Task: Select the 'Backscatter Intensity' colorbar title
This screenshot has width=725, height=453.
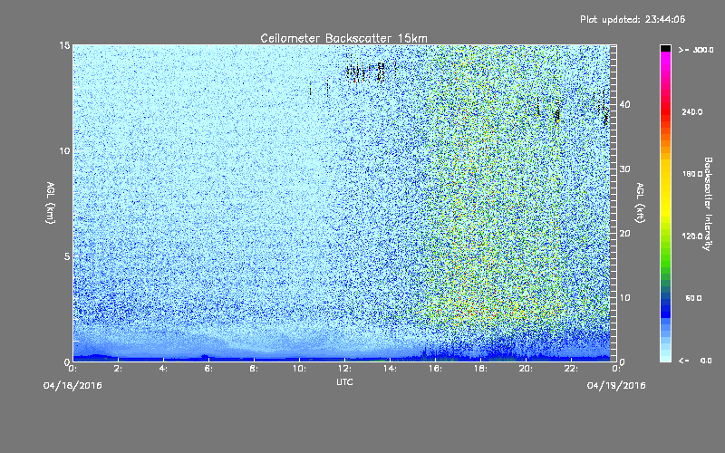Action: 708,204
